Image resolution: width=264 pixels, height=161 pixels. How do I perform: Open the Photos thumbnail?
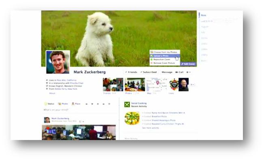pyautogui.click(x=135, y=85)
